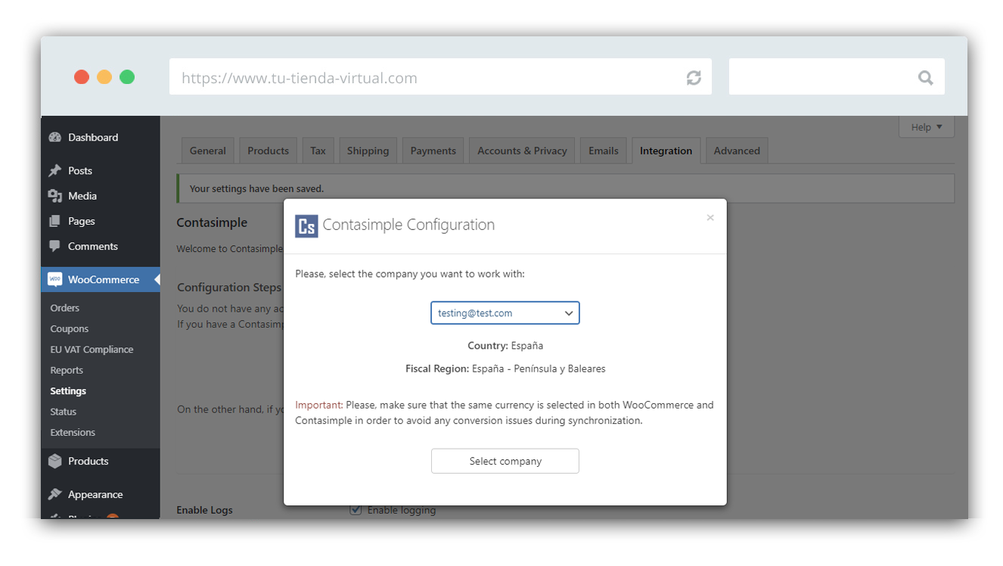Open the Accounts & Privacy tab
The width and height of the screenshot is (1003, 566).
click(x=523, y=151)
